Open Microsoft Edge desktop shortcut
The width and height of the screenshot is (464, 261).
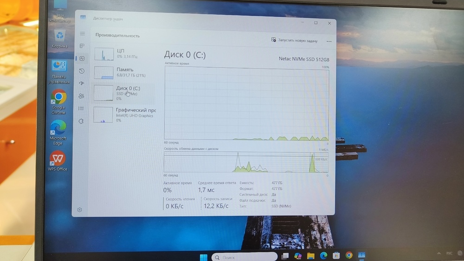pos(58,133)
